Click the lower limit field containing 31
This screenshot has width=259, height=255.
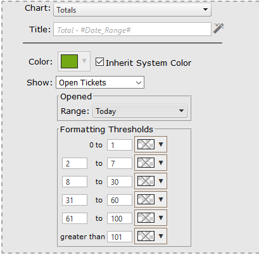(x=75, y=200)
